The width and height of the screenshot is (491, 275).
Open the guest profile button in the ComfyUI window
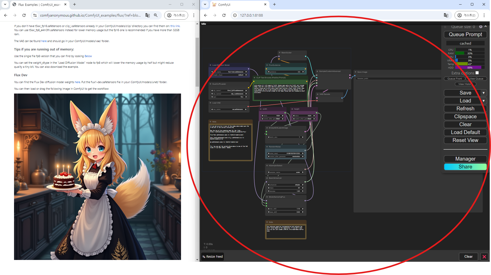click(466, 15)
